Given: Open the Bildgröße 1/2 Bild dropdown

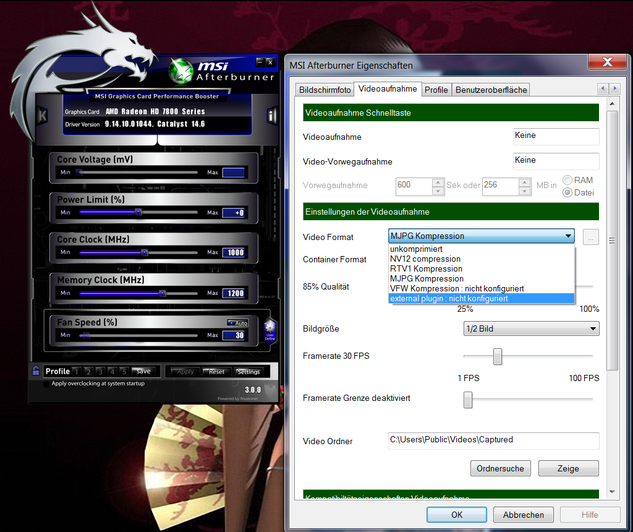Looking at the screenshot, I should pos(531,328).
